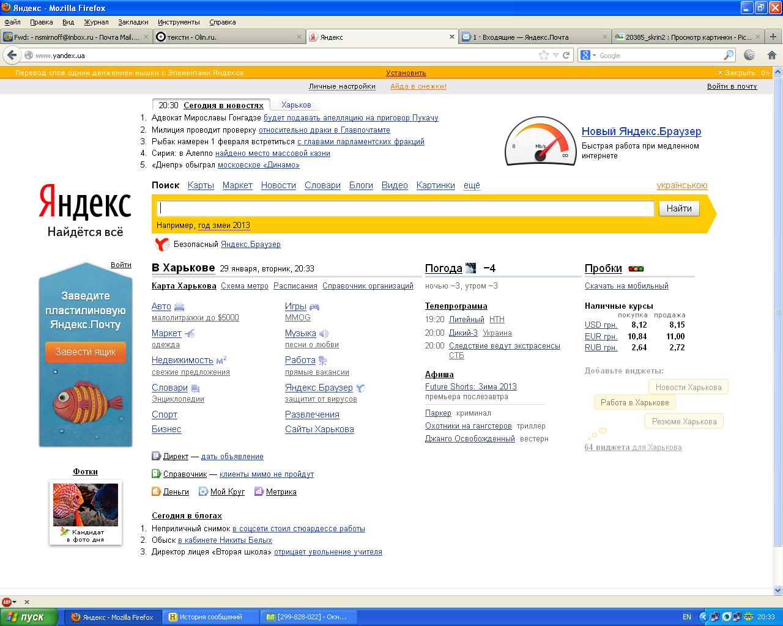Open the Adblock Plus dropdown arrow
783x626 pixels.
tap(15, 603)
